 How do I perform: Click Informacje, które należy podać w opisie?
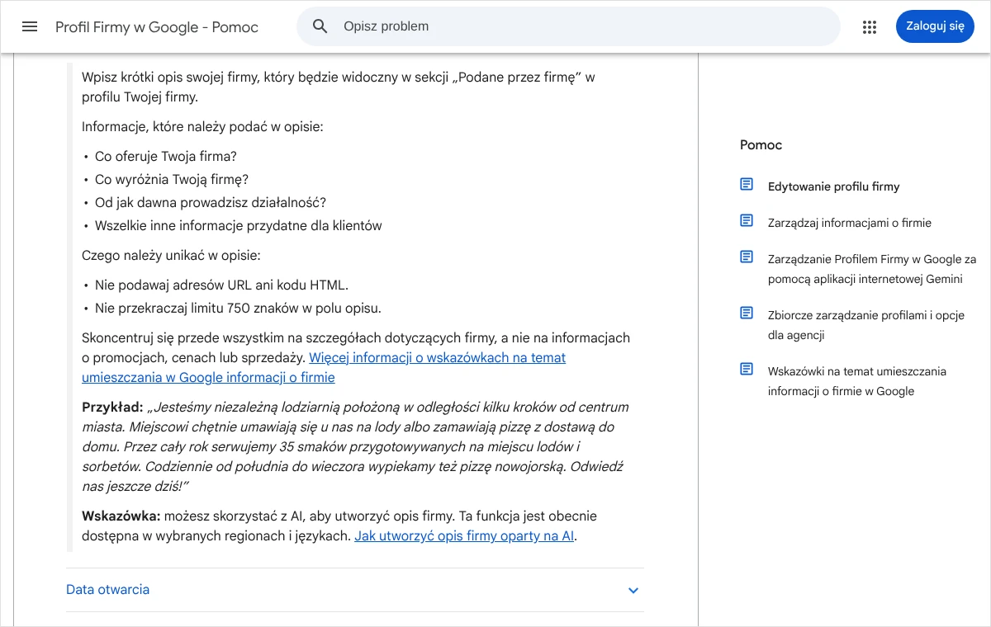(x=202, y=127)
